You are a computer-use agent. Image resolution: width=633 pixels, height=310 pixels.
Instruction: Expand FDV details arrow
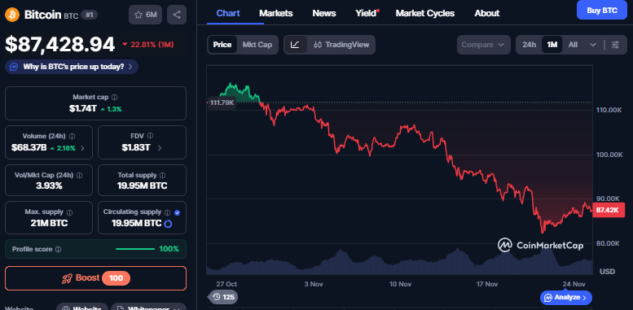click(x=160, y=148)
